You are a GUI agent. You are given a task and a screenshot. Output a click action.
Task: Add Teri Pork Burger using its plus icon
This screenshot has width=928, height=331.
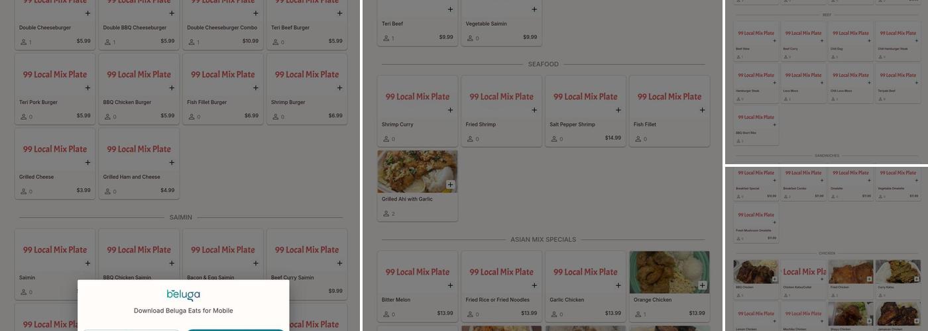pyautogui.click(x=87, y=88)
